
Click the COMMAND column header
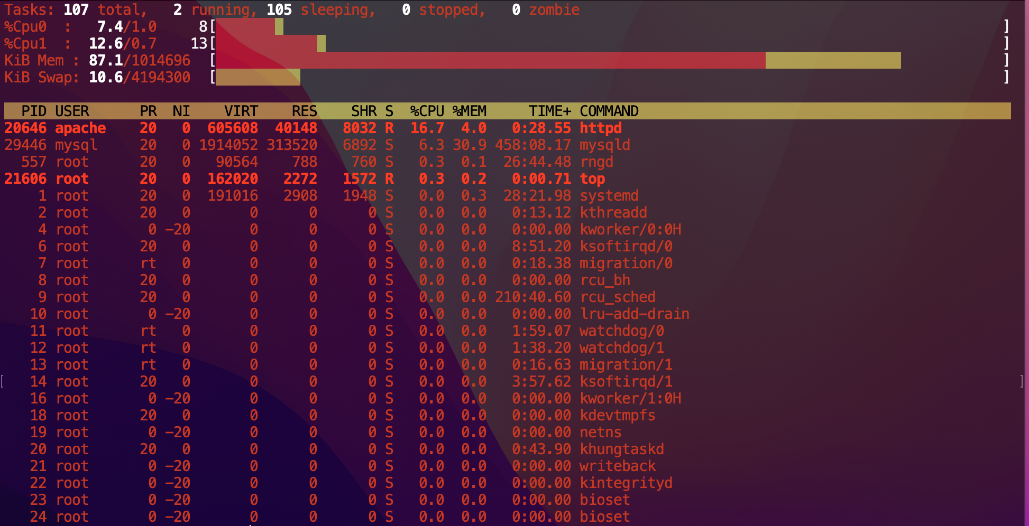click(609, 111)
